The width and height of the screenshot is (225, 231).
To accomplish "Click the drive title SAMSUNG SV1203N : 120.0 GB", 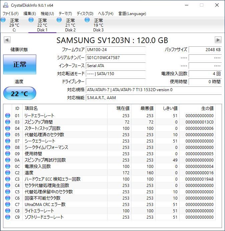I will pyautogui.click(x=112, y=40).
